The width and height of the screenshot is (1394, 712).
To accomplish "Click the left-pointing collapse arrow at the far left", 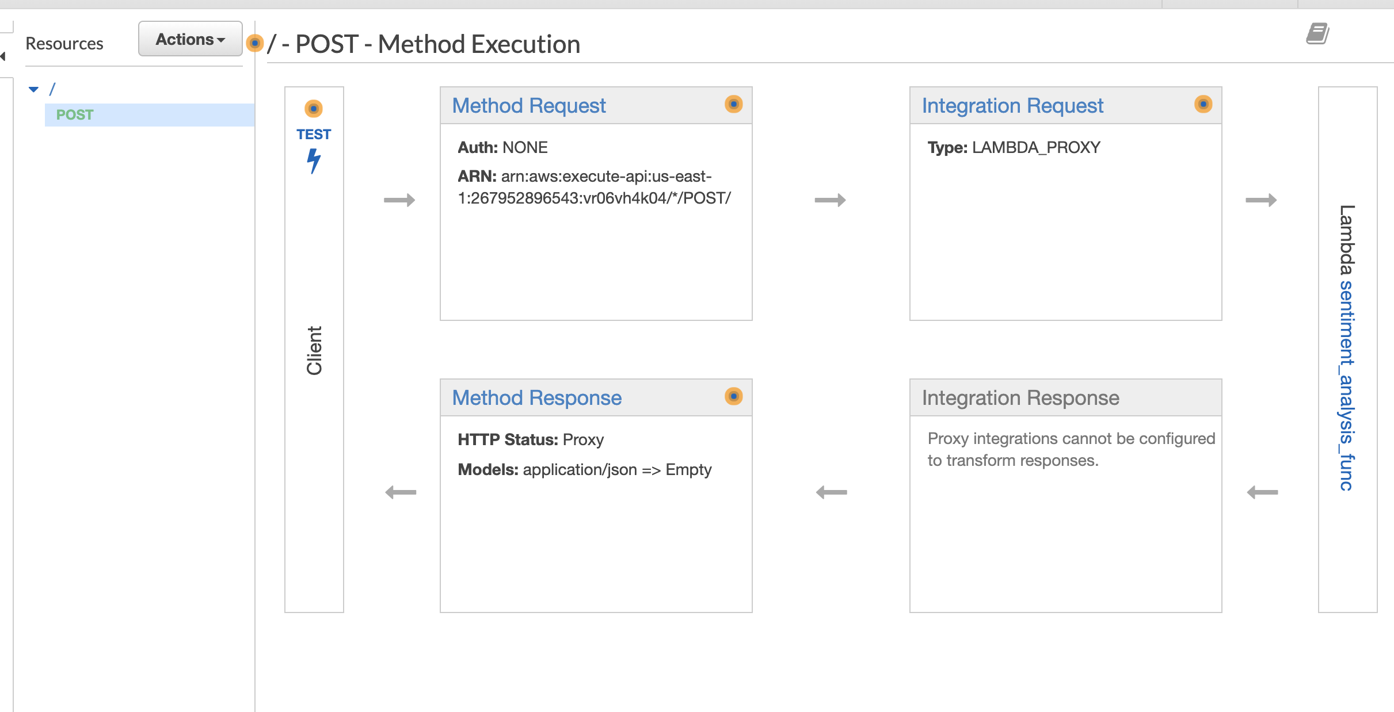I will pyautogui.click(x=3, y=56).
